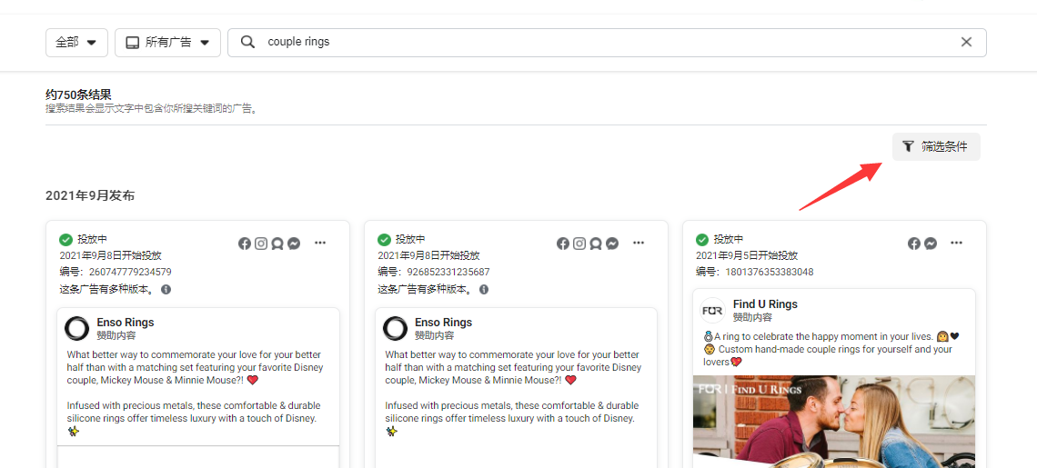The image size is (1037, 468).
Task: Open more options on first Enso Rings ad
Action: (x=320, y=243)
